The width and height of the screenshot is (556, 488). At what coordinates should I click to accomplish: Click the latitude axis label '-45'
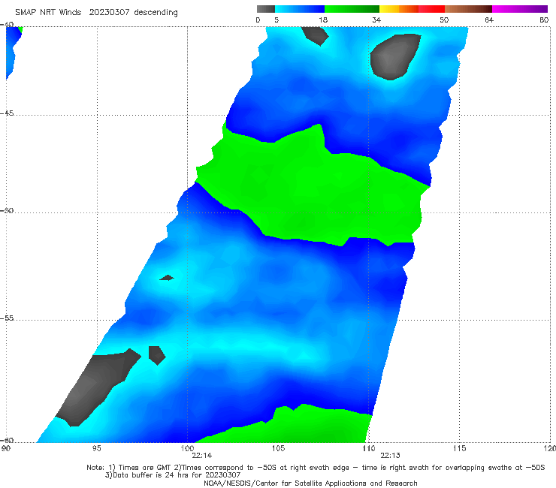click(x=7, y=113)
